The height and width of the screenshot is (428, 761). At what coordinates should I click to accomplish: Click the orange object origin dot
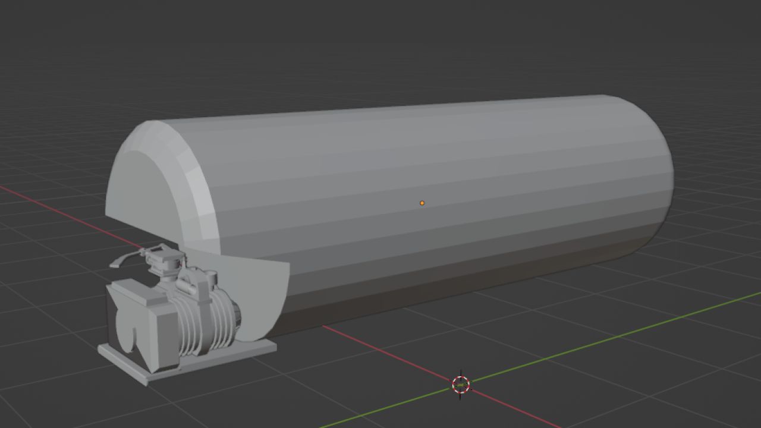(422, 203)
